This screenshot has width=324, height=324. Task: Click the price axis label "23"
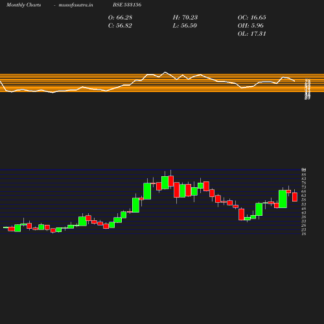click(304, 229)
